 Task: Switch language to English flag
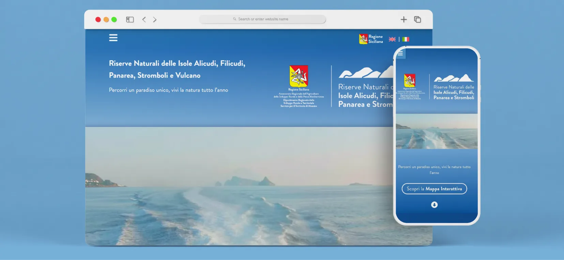pyautogui.click(x=392, y=39)
